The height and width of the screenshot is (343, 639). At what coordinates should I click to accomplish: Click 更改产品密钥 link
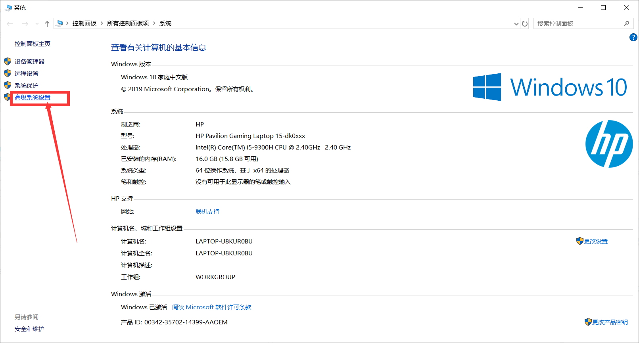610,322
